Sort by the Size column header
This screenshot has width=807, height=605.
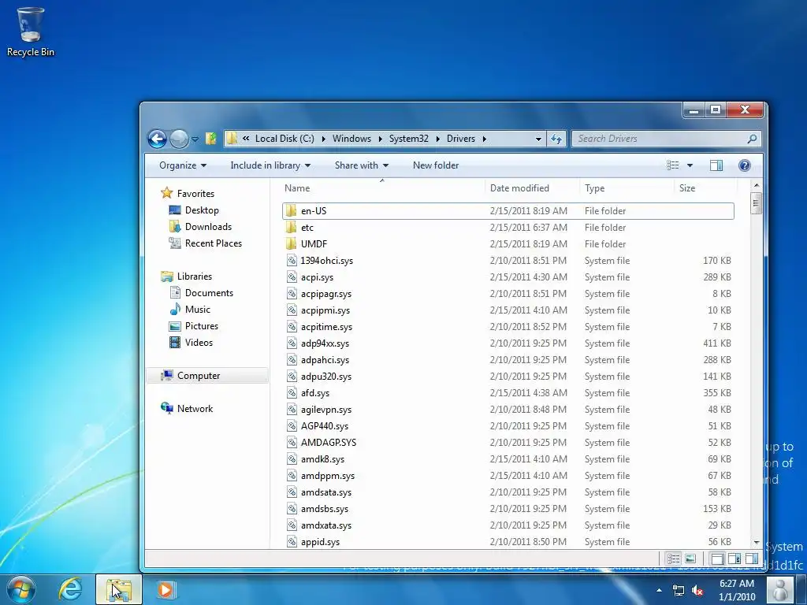click(705, 188)
